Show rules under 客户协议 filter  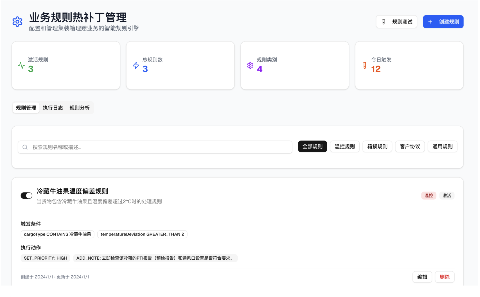[410, 147]
